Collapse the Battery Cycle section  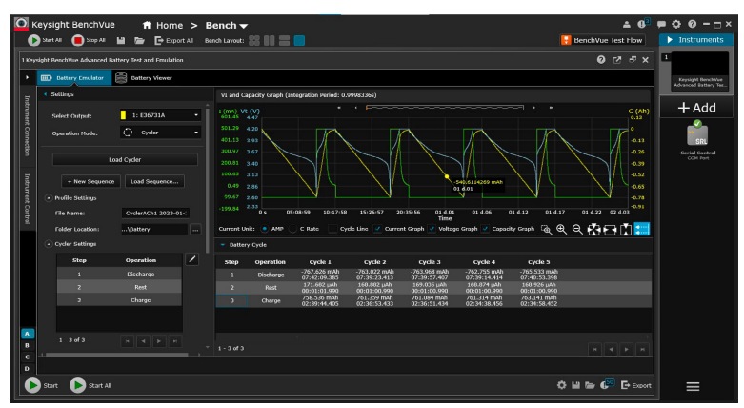pyautogui.click(x=224, y=245)
